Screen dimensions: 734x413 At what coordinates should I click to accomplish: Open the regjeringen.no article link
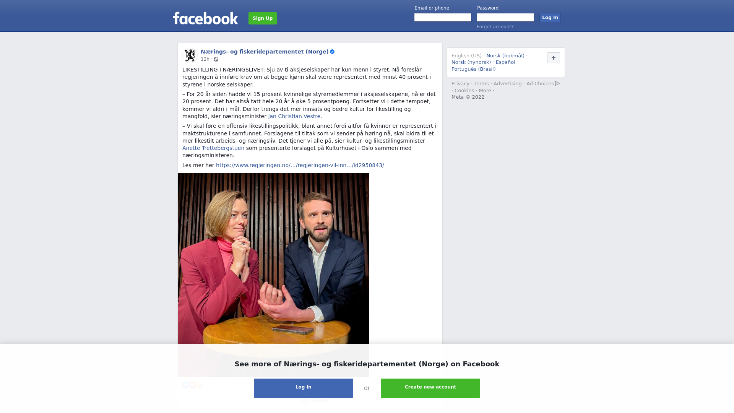click(300, 165)
